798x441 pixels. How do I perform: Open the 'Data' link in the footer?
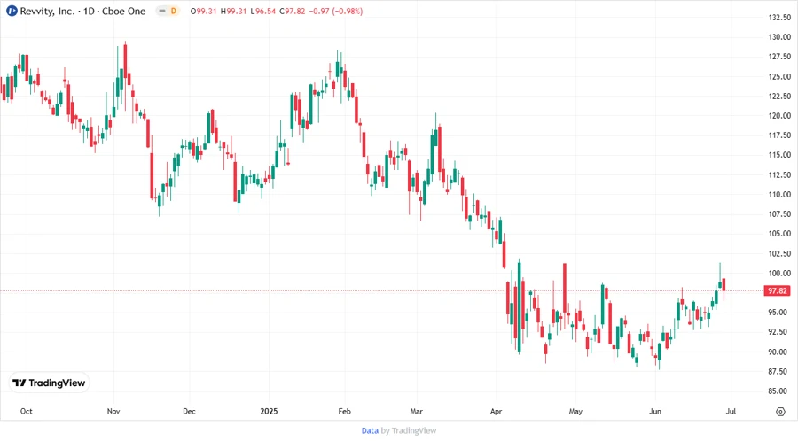pyautogui.click(x=370, y=430)
